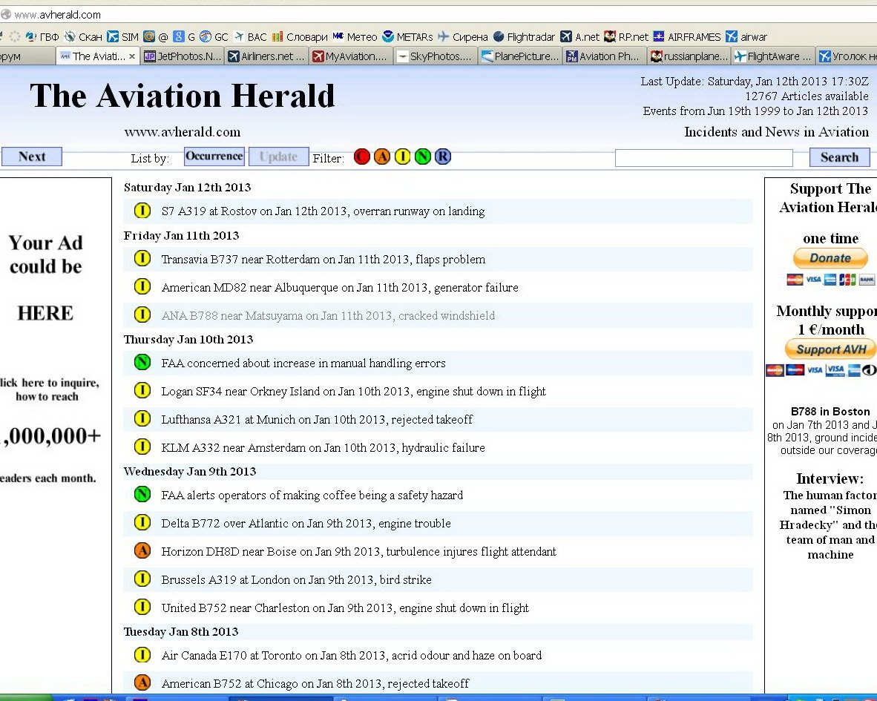
Task: Click incident icon beside American MD82 Albuquerque article
Action: [x=142, y=287]
